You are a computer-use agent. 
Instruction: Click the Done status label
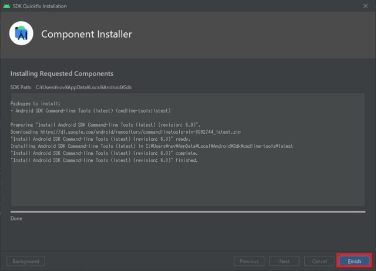[16, 218]
